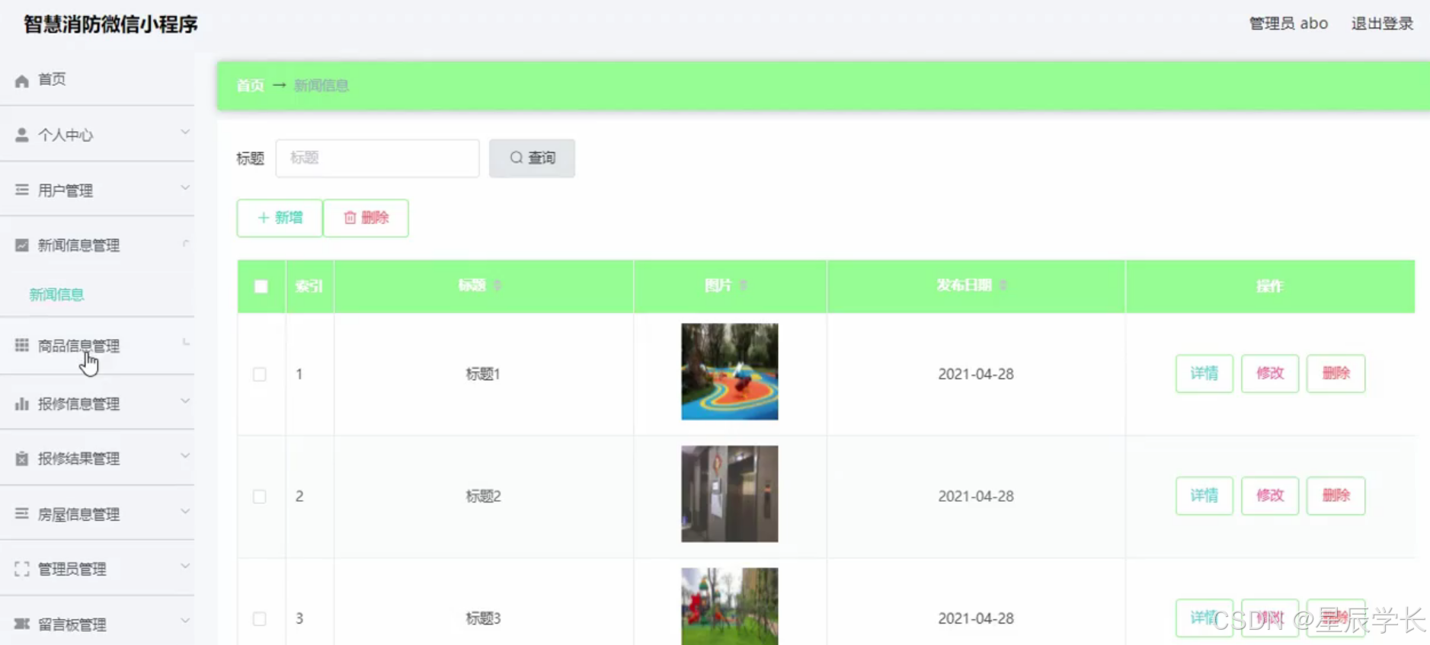Click the home icon beside 首页
Viewport: 1430px width, 645px height.
tap(22, 80)
